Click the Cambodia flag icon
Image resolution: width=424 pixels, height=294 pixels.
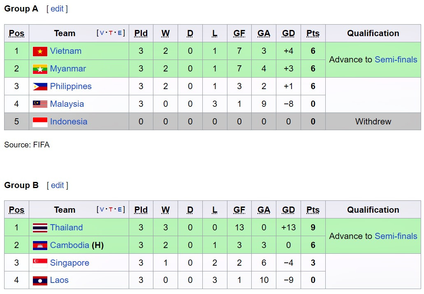click(x=40, y=246)
